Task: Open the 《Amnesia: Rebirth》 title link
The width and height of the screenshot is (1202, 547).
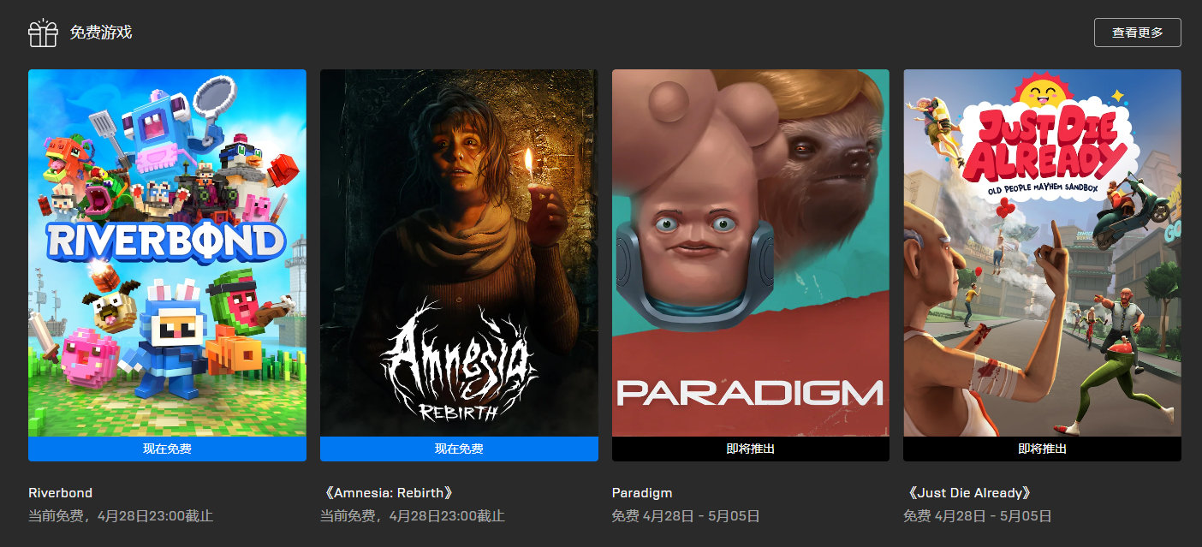Action: coord(387,493)
